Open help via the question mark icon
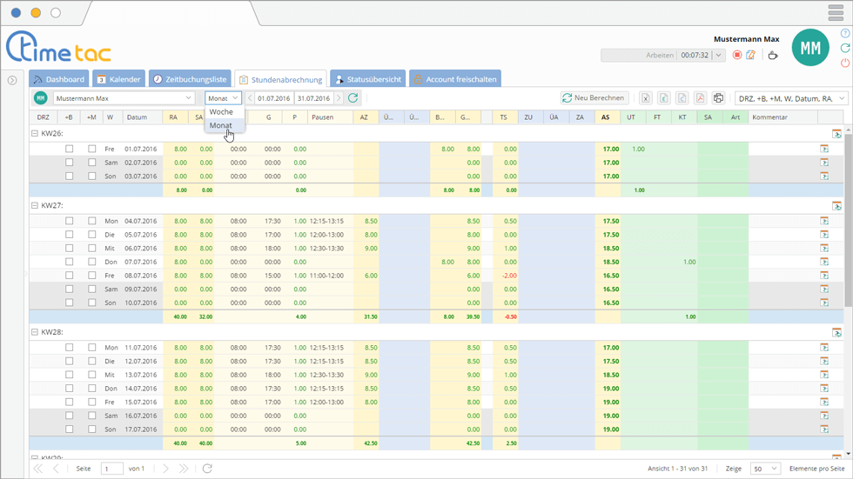The height and width of the screenshot is (479, 853). 844,33
